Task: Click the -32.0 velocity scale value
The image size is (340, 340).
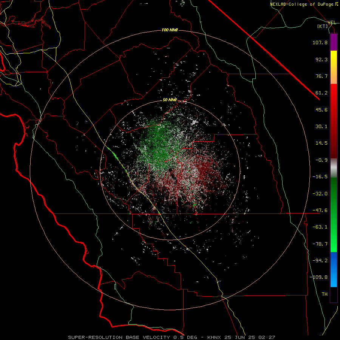Action: click(x=320, y=194)
